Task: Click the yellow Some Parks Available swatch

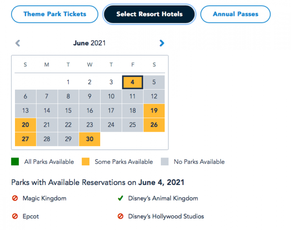Action: pyautogui.click(x=85, y=162)
